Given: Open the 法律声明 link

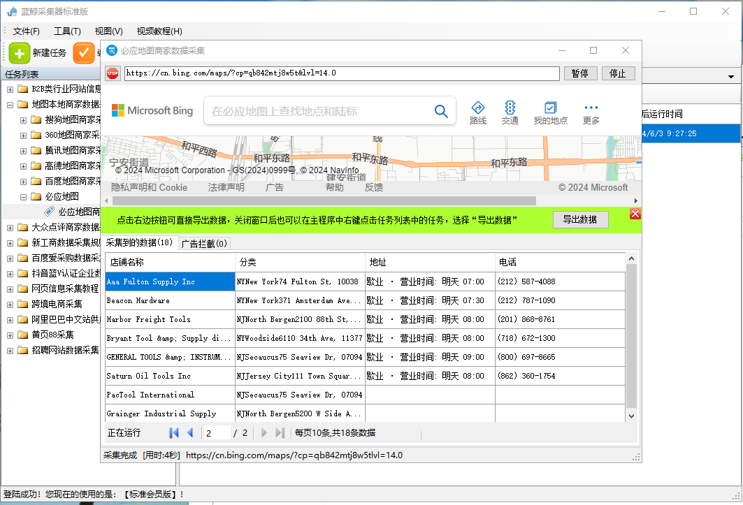Looking at the screenshot, I should pos(226,188).
